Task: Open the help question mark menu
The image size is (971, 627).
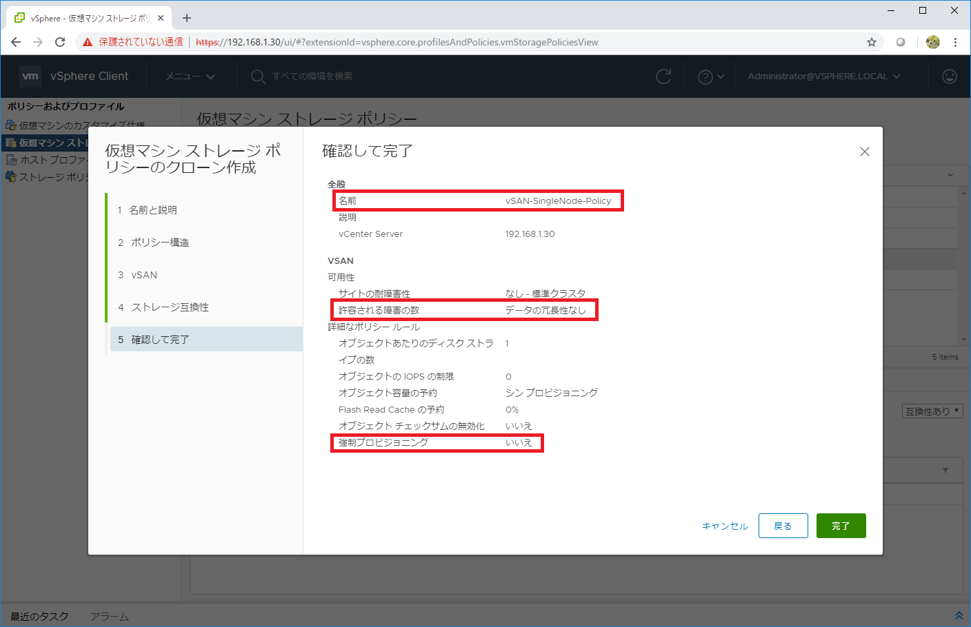Action: click(711, 76)
